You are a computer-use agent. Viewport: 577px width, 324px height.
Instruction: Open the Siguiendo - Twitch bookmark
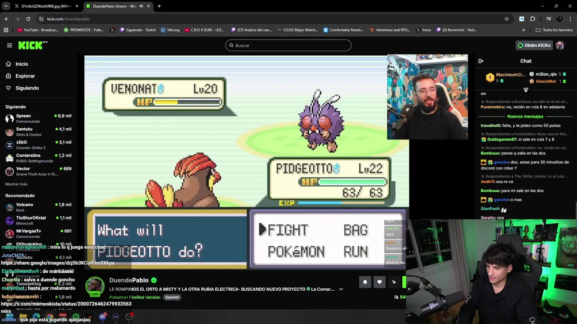pyautogui.click(x=137, y=30)
